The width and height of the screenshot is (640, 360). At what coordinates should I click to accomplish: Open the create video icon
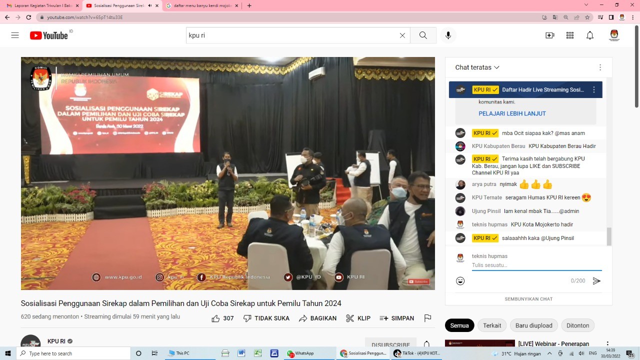(x=550, y=35)
